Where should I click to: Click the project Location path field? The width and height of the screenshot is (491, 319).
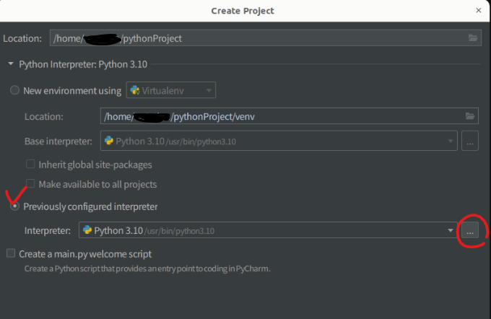(266, 38)
